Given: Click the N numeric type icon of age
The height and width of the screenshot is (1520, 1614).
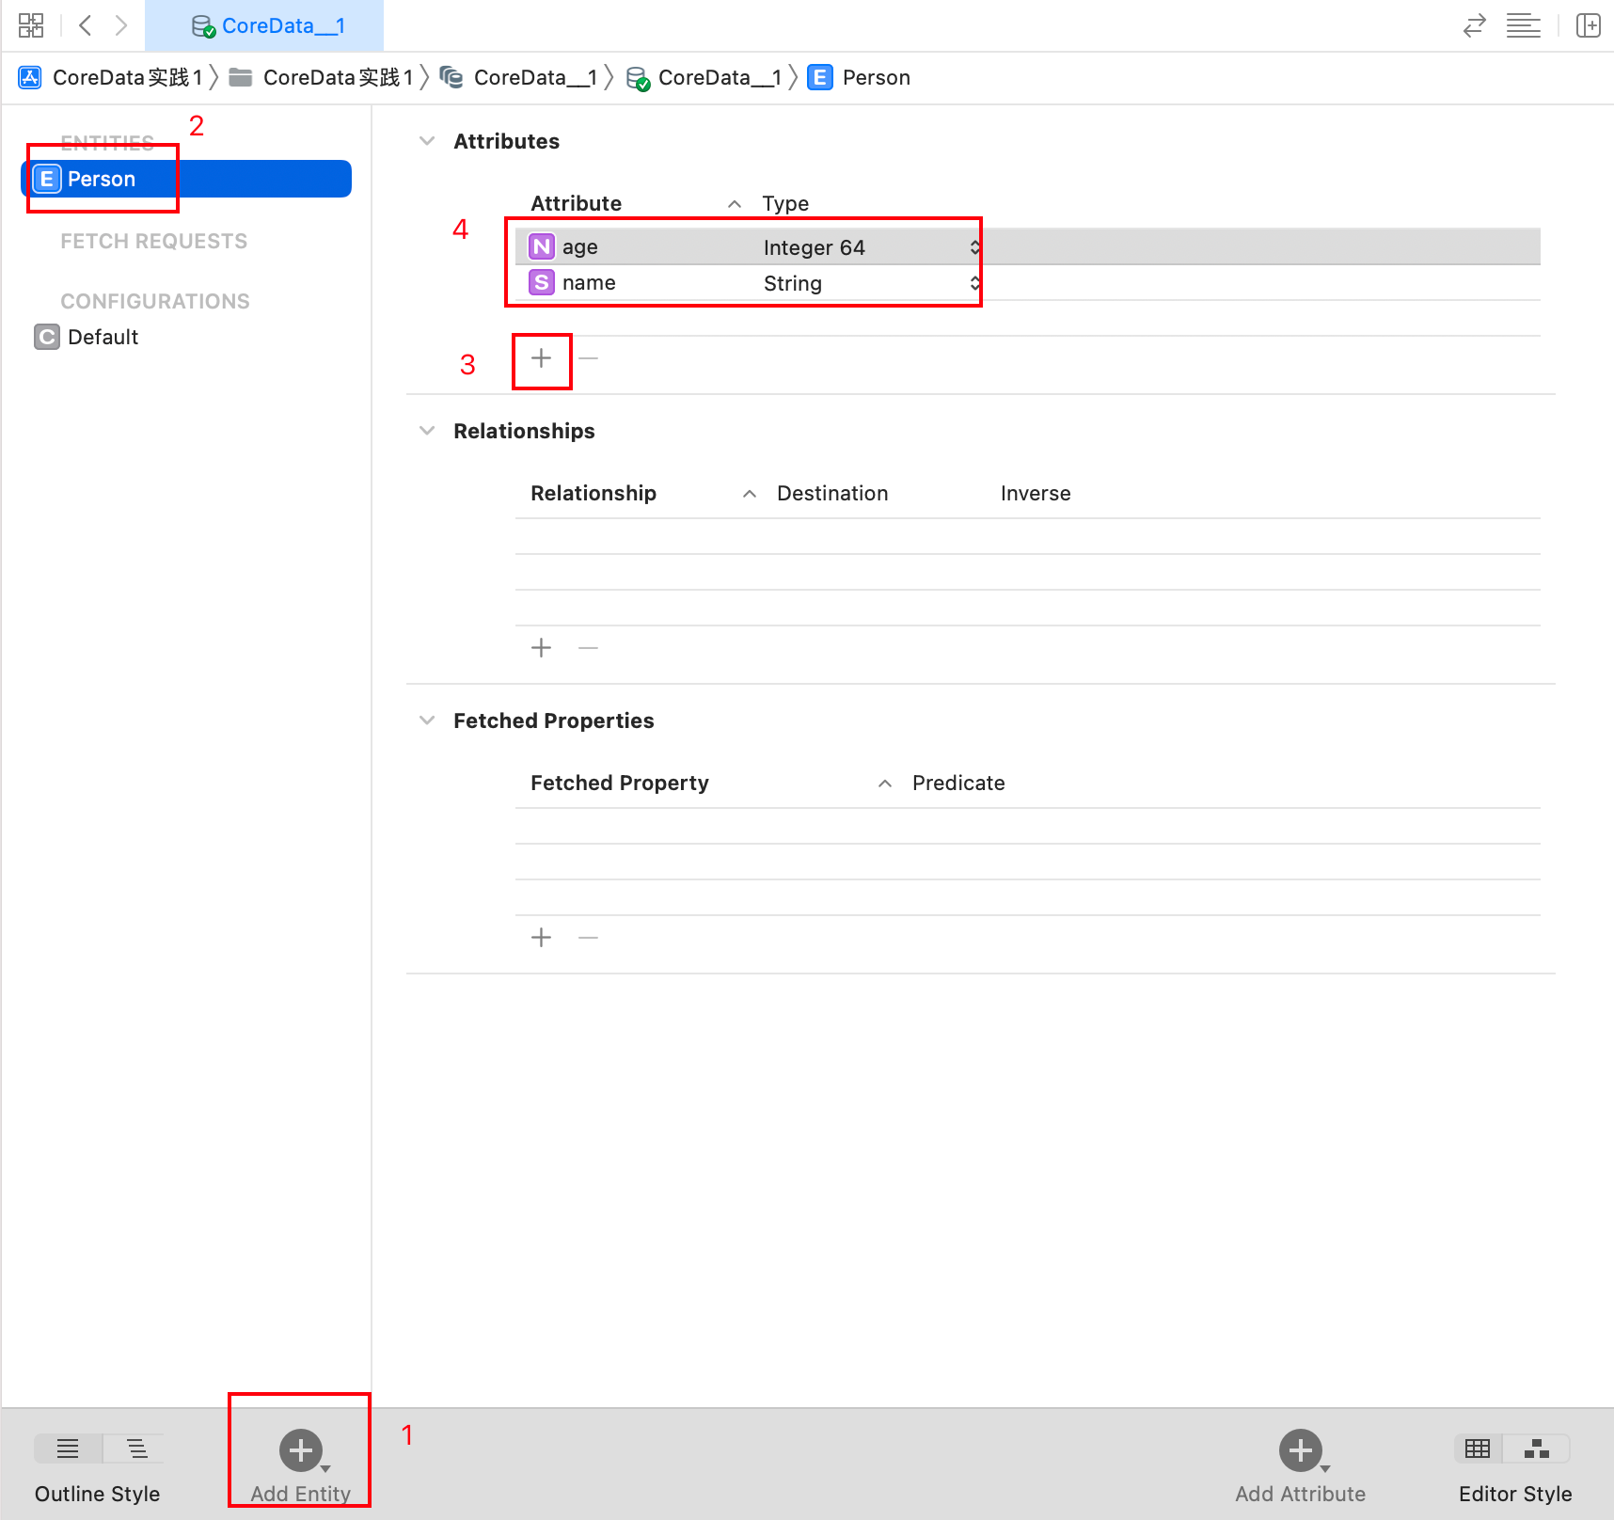Looking at the screenshot, I should coord(542,246).
